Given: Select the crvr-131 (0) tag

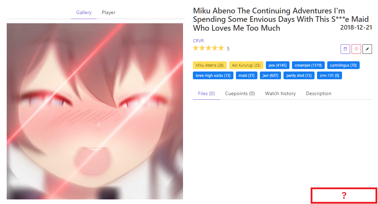Looking at the screenshot, I should pos(329,76).
